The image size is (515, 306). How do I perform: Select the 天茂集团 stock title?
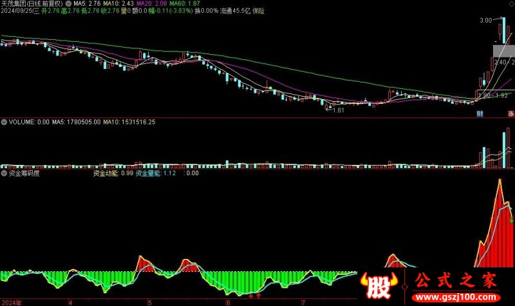click(x=14, y=3)
